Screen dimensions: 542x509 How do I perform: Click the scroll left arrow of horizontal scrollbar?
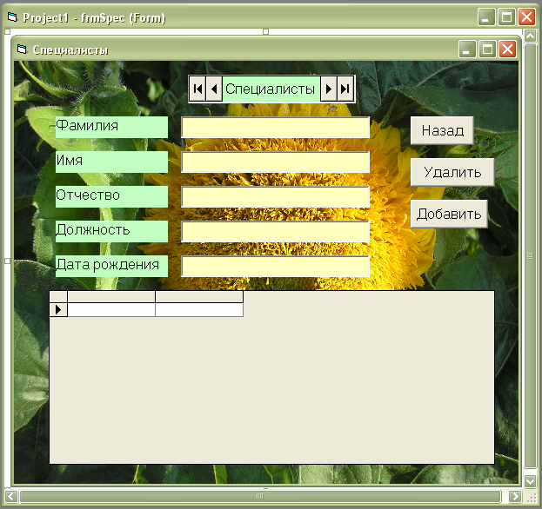[x=10, y=497]
